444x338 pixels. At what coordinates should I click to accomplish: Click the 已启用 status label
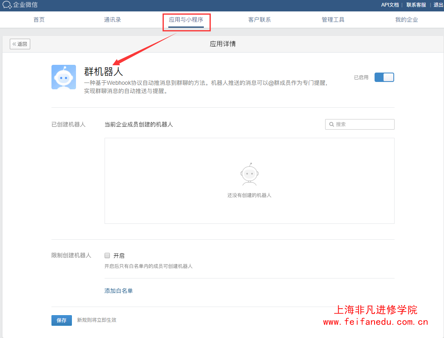[361, 77]
